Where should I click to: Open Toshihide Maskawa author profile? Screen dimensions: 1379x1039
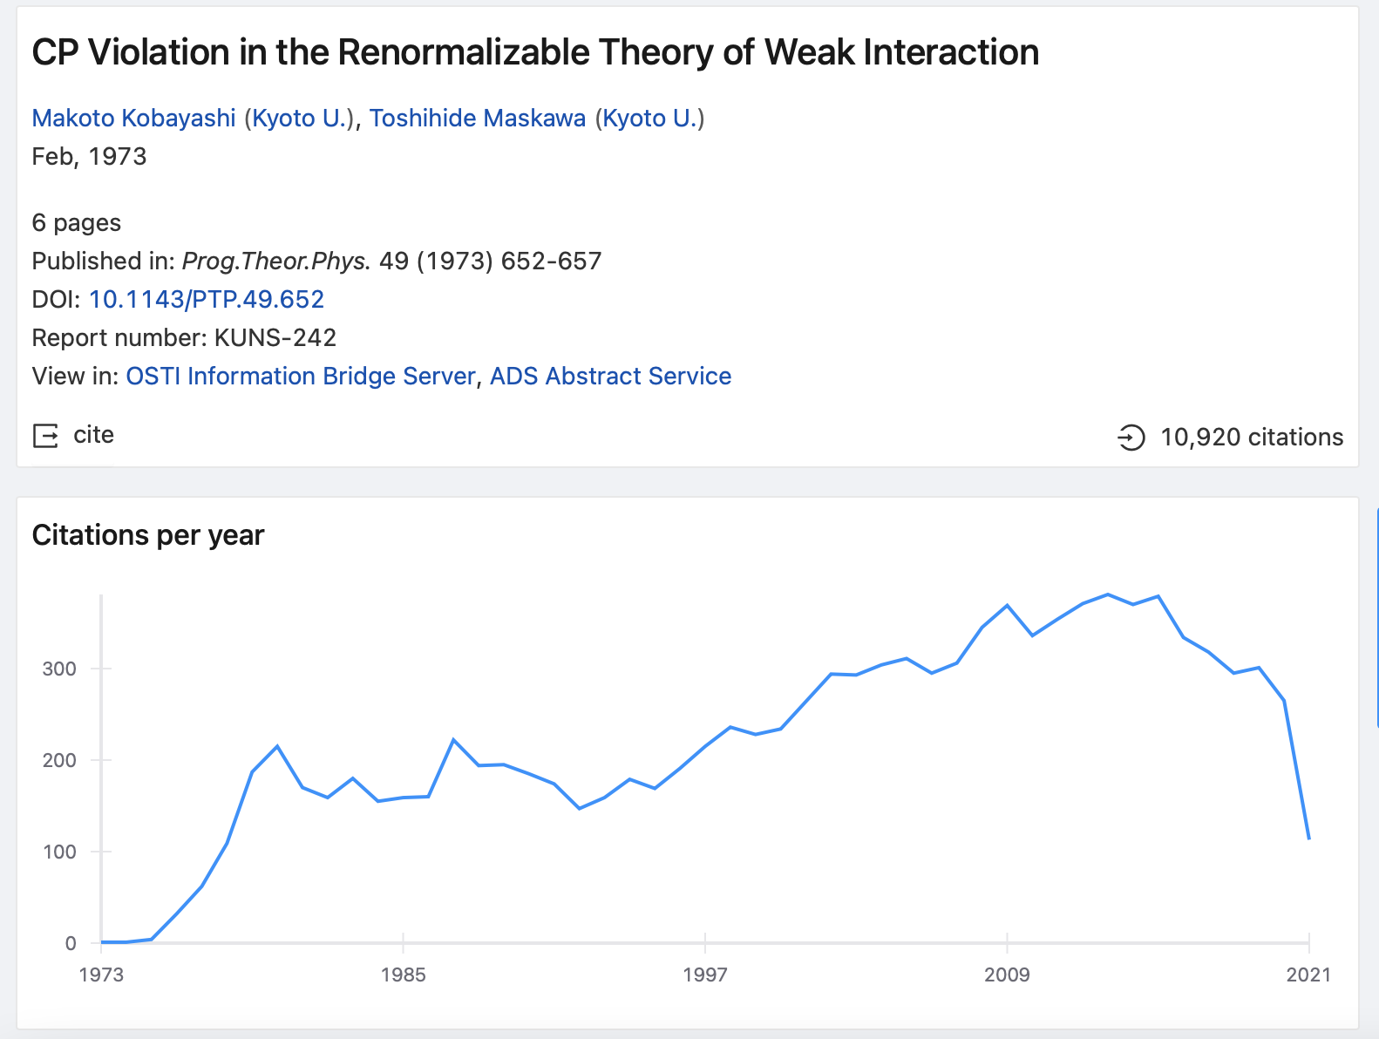[x=478, y=118]
